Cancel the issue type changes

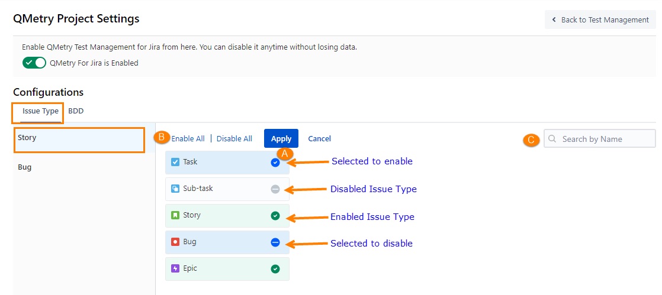(x=320, y=139)
